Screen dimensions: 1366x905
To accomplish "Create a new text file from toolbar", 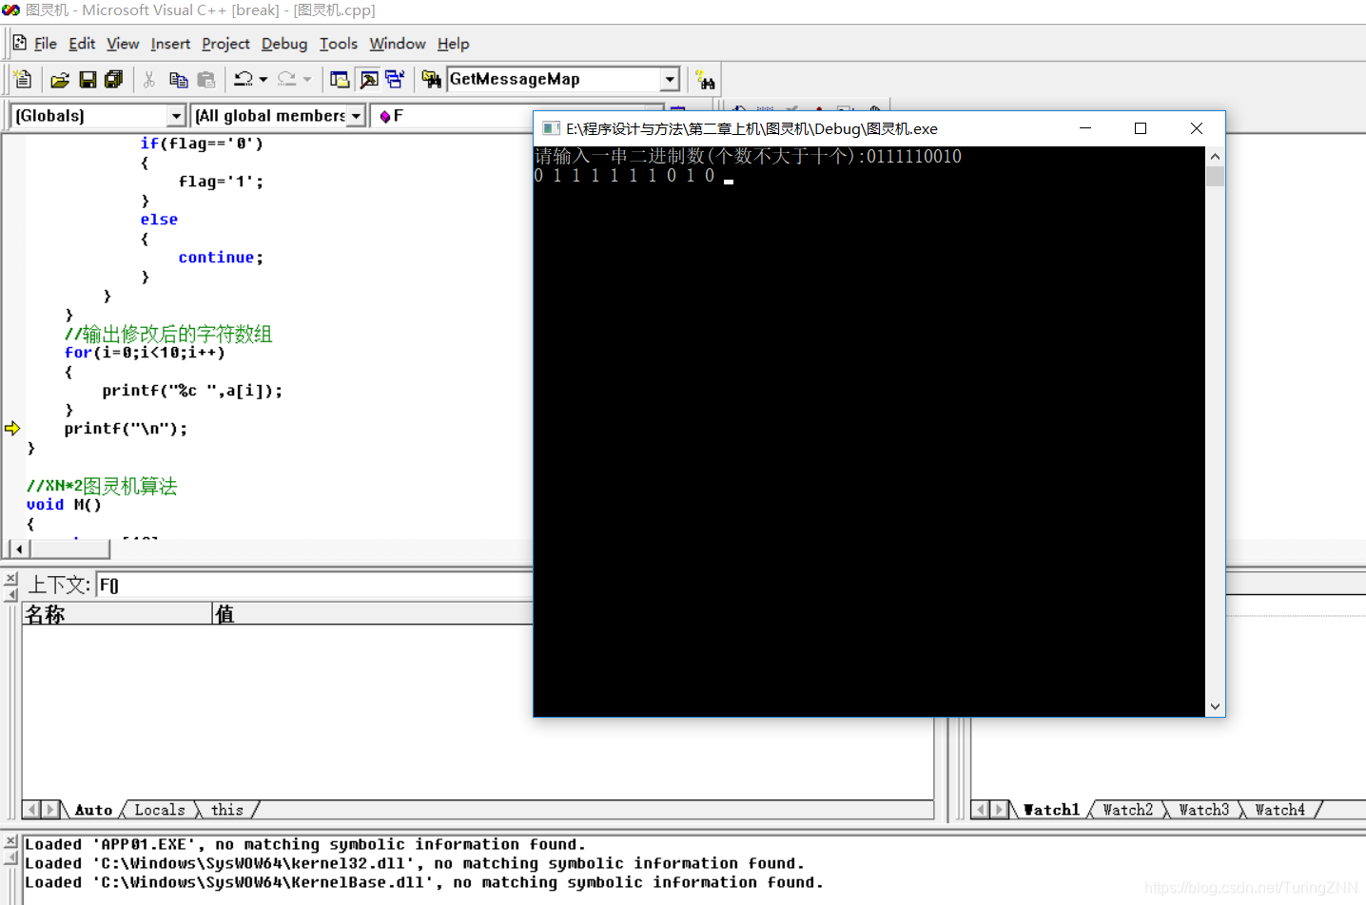I will 23,80.
